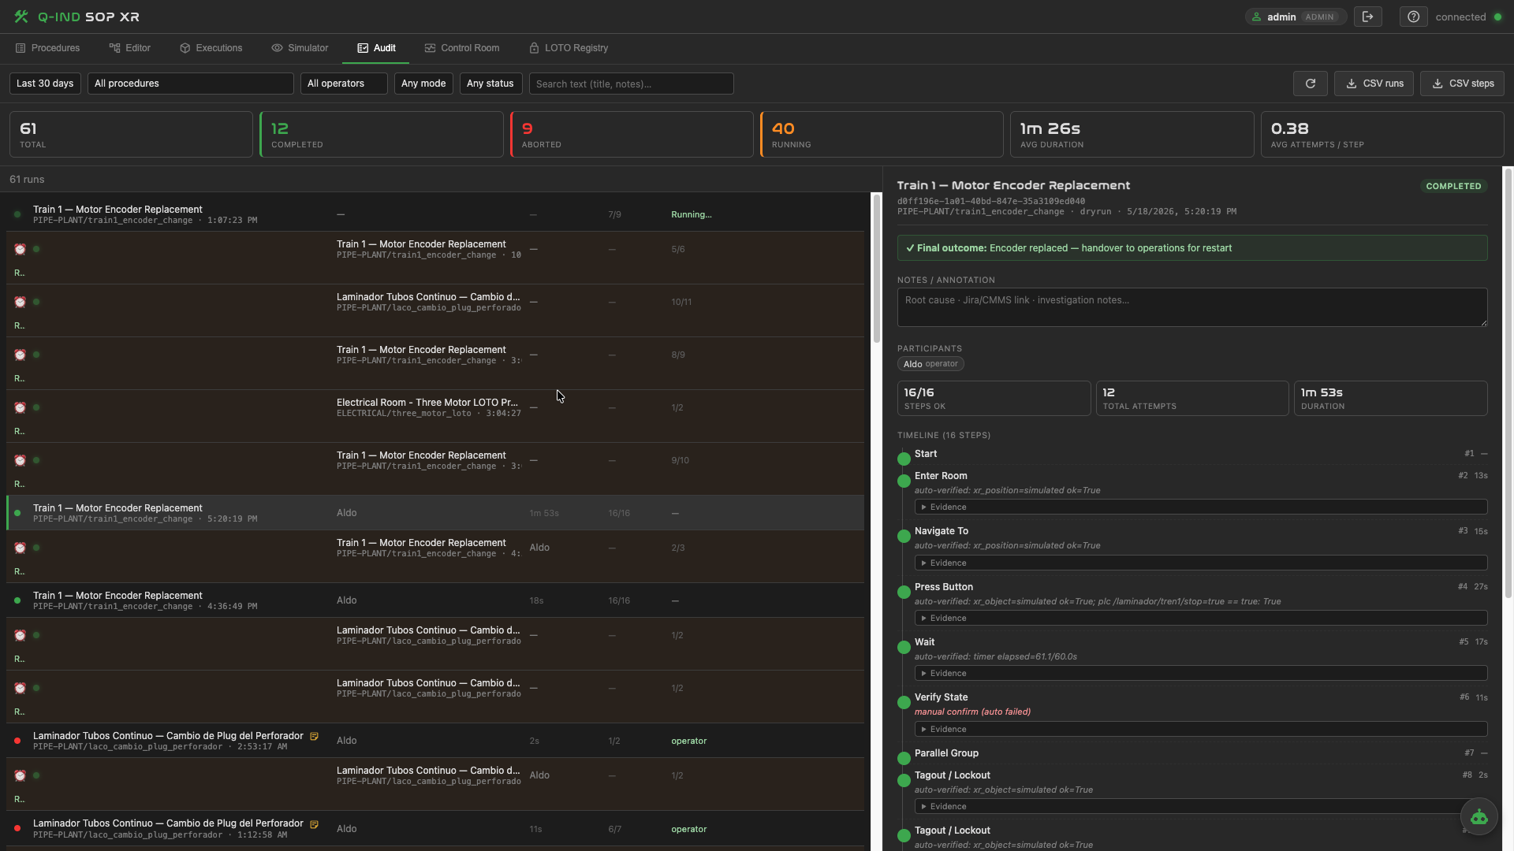Click the ADMIN role badge
Screen dimensions: 1514x851
point(1319,17)
